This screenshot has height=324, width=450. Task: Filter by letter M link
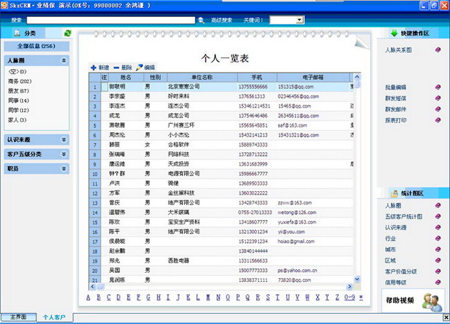(x=208, y=297)
